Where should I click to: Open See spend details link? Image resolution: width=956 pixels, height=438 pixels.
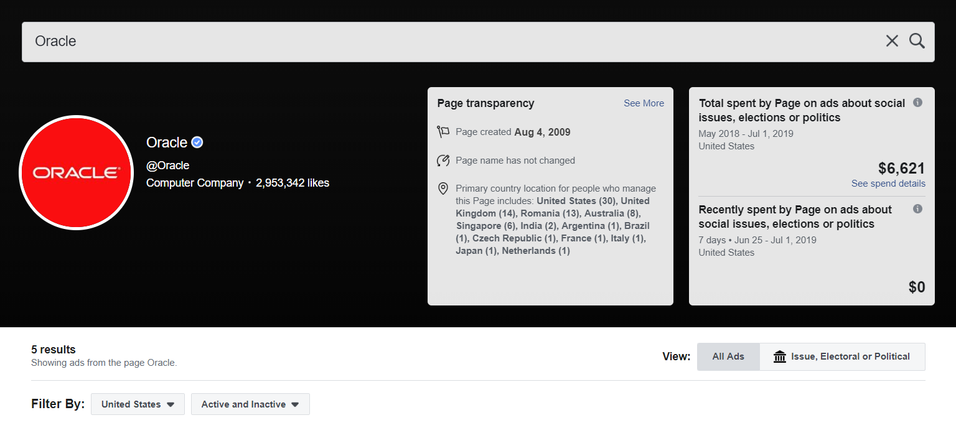pyautogui.click(x=888, y=183)
